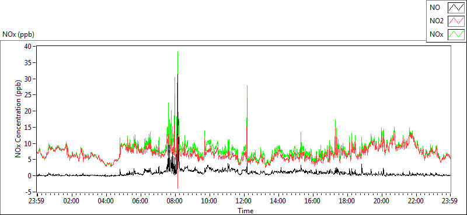Click the 20:00 time axis tick label
The height and width of the screenshot is (215, 467).
click(382, 200)
